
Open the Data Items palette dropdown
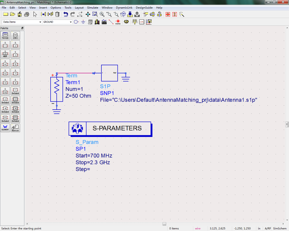pos(40,22)
